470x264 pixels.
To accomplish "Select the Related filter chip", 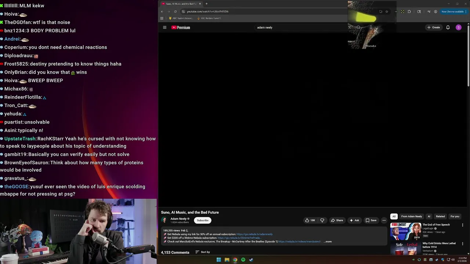I will [x=440, y=216].
